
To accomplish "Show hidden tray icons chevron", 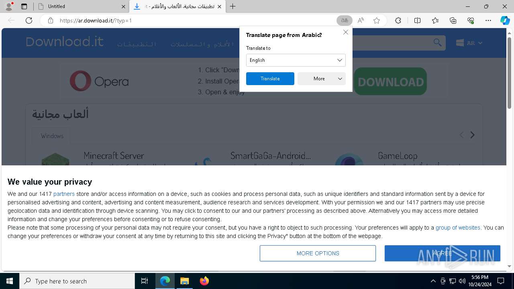I will tap(433, 281).
